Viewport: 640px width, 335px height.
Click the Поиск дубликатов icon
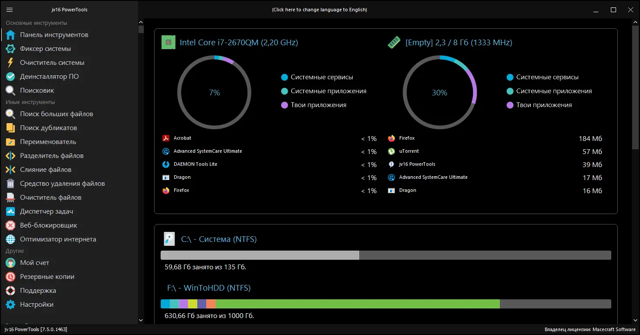pos(11,128)
